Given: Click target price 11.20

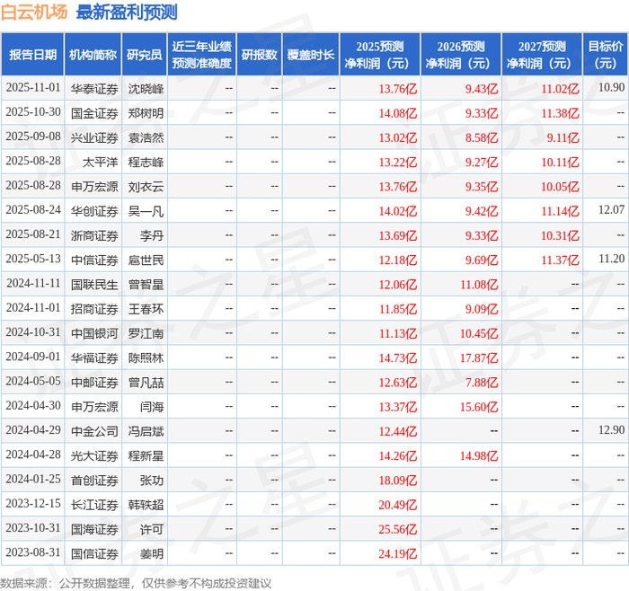Looking at the screenshot, I should (611, 259).
